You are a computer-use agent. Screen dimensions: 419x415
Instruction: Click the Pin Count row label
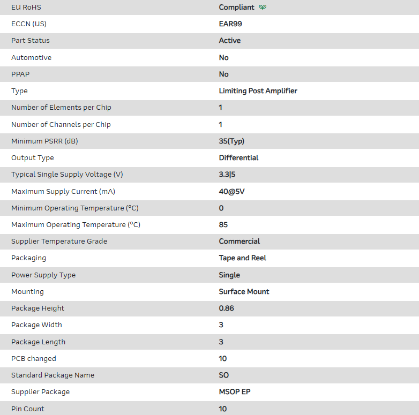coord(28,409)
